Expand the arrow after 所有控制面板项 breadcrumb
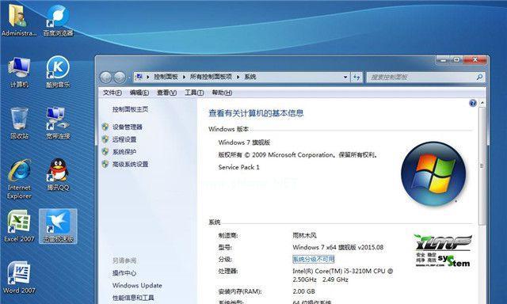The width and height of the screenshot is (507, 304). [238, 77]
